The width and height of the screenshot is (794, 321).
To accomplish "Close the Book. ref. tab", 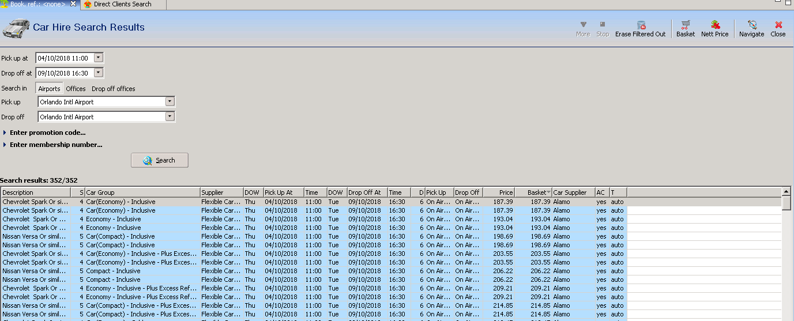I will (73, 4).
